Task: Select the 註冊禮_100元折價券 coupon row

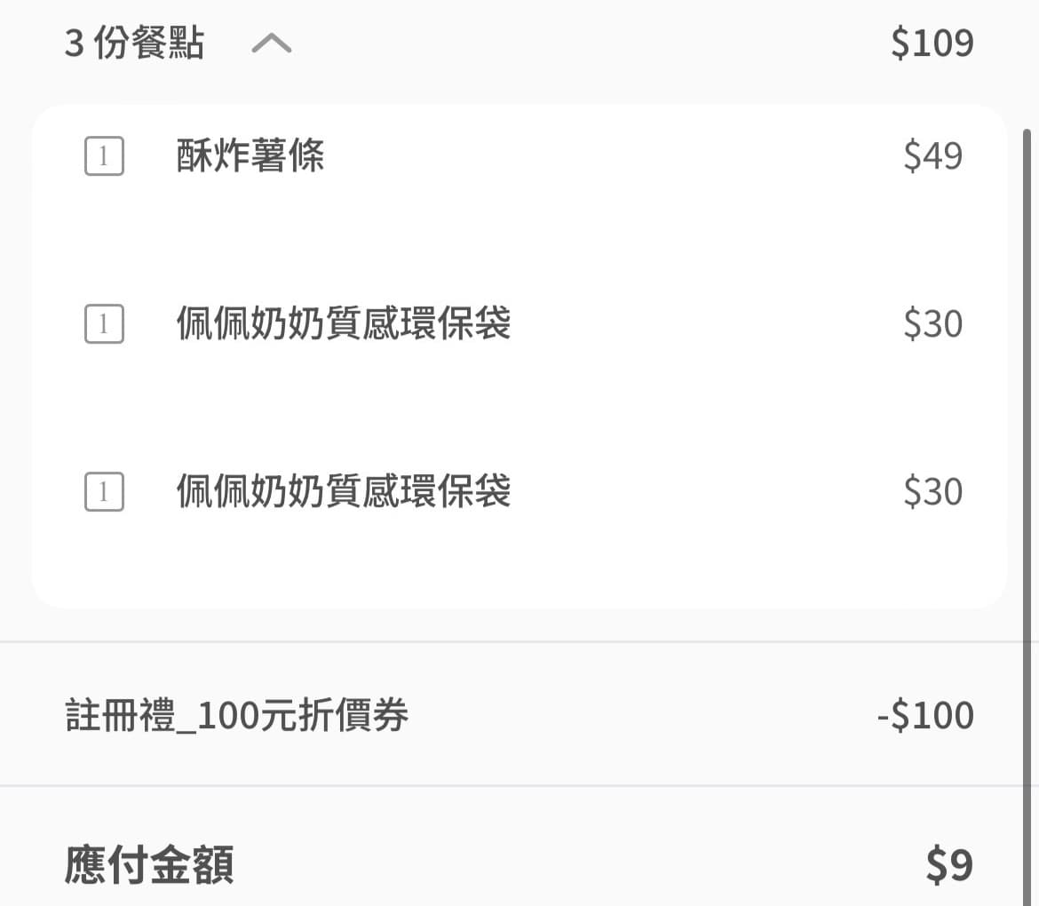Action: pos(519,714)
